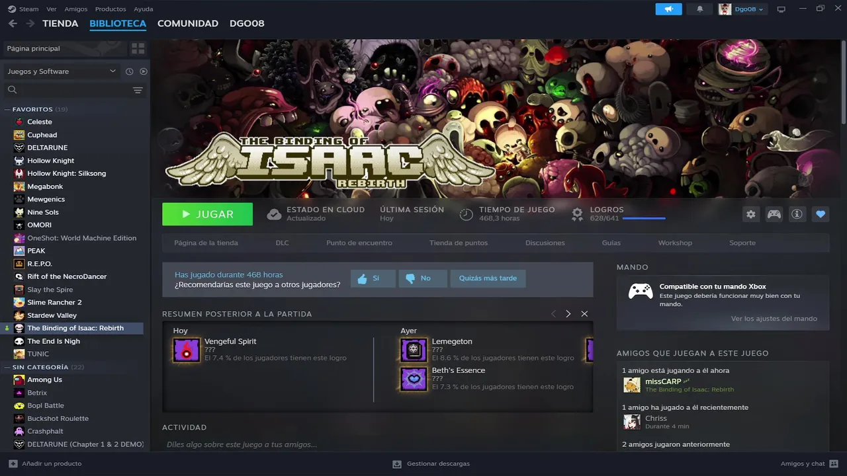The width and height of the screenshot is (847, 476).
Task: Select Buckshot Roulette in the library
Action: pyautogui.click(x=58, y=418)
